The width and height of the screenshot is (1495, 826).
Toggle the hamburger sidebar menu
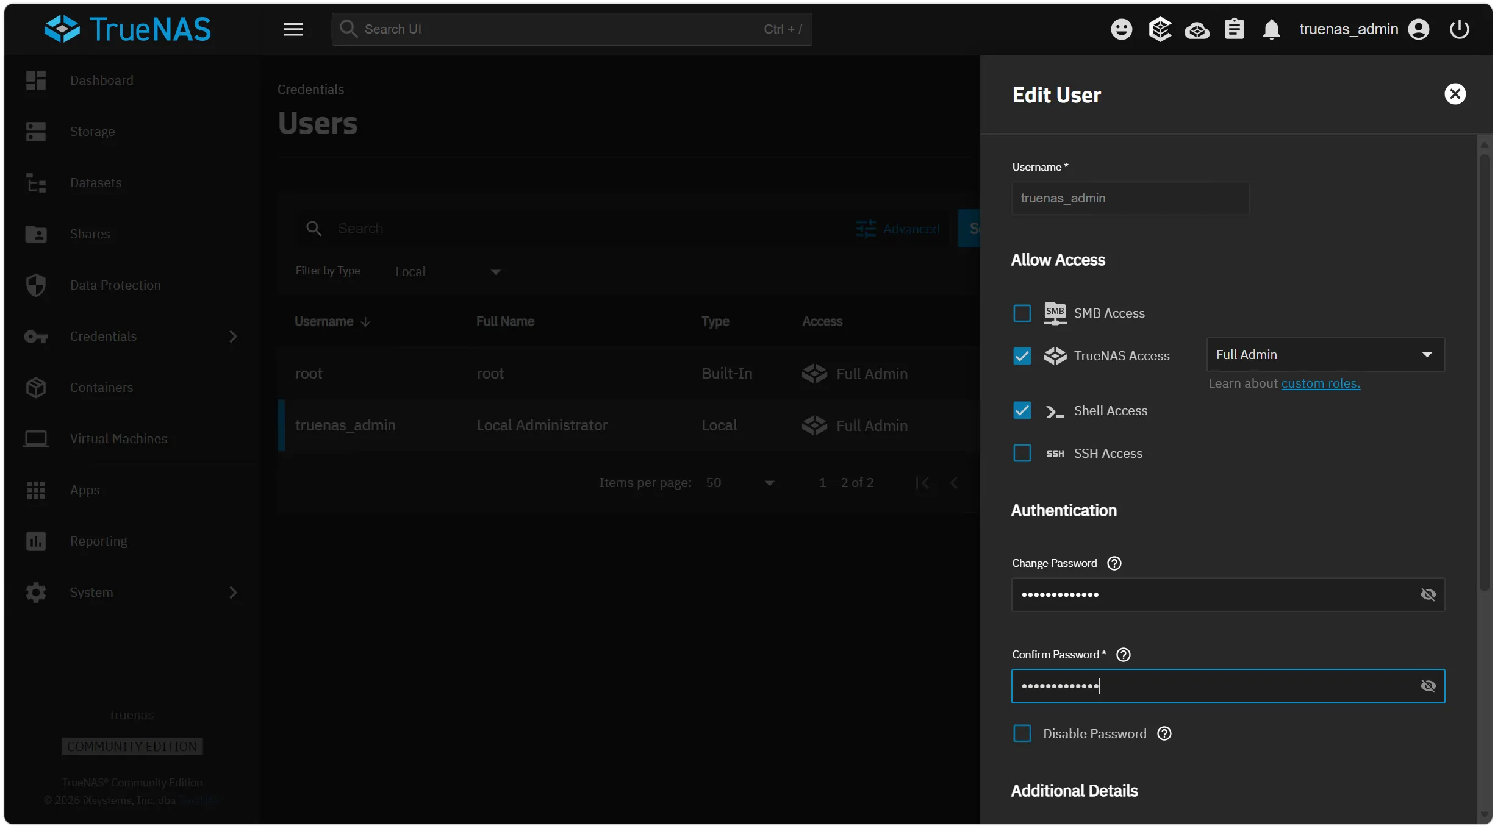coord(293,29)
